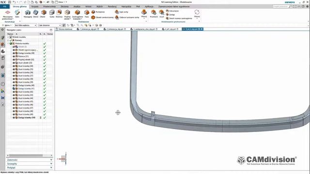Screen dimensions: 310x174
Task: Launch the Wyciągnij extrude tool
Action: tap(28, 14)
